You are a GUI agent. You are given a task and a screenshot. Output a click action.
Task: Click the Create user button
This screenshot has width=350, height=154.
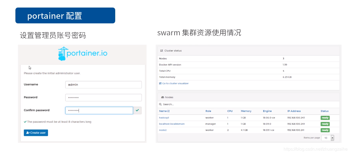coord(36,133)
